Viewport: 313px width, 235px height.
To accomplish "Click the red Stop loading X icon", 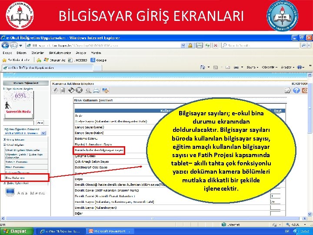I will click(215, 46).
